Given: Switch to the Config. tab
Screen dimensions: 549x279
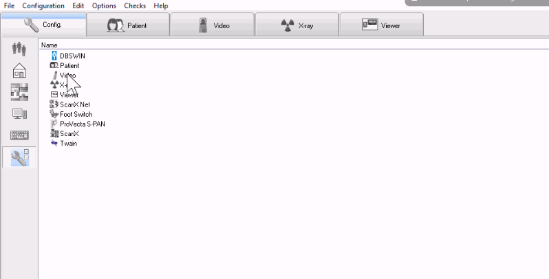Looking at the screenshot, I should point(44,25).
